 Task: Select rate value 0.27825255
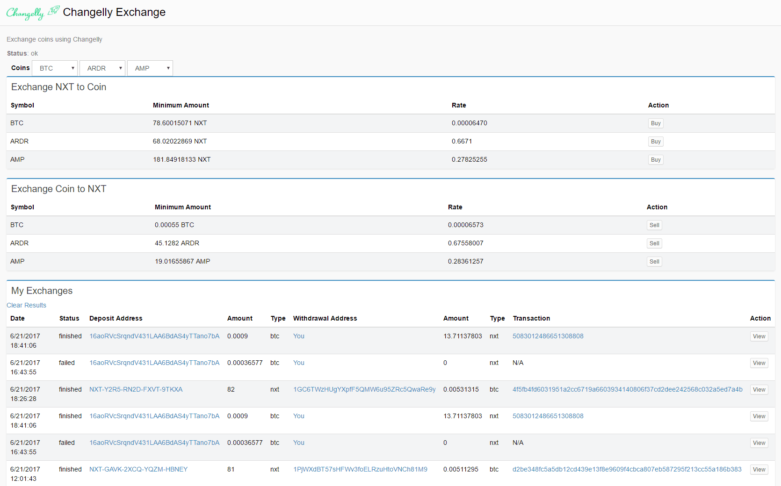tap(470, 159)
